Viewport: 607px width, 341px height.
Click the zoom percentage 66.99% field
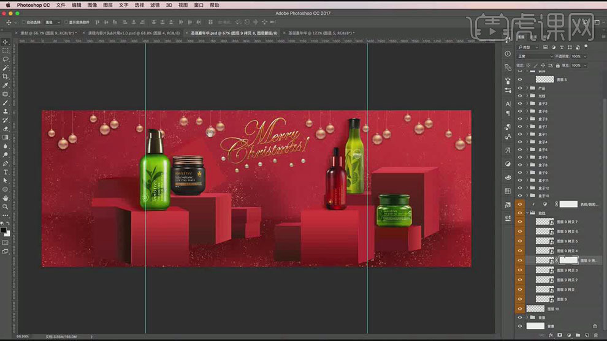tap(23, 336)
